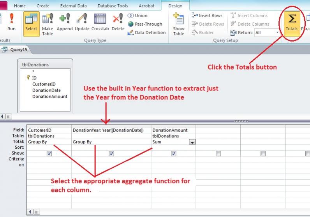Viewport: 310px width, 217px height.
Task: Choose the Crosstab query type
Action: (100, 22)
